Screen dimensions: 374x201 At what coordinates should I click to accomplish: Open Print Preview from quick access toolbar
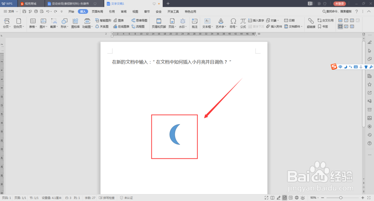coord(42,12)
